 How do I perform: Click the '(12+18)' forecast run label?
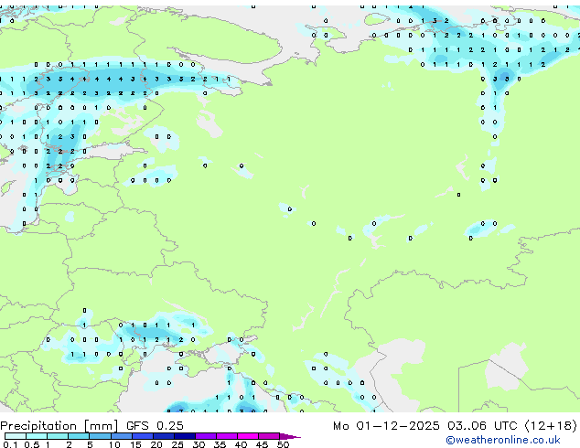click(551, 426)
